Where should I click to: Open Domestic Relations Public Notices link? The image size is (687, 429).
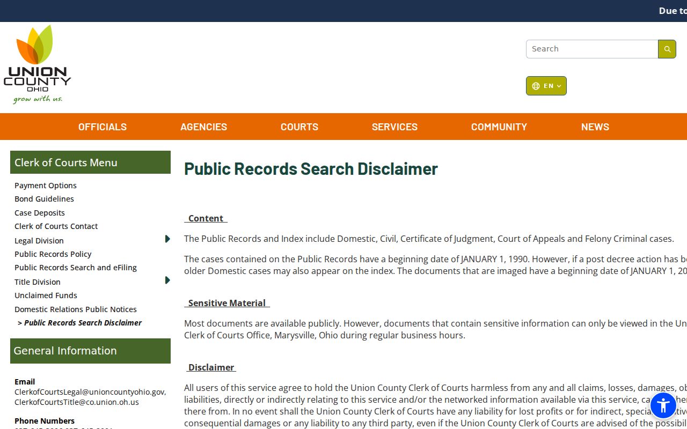pyautogui.click(x=76, y=309)
